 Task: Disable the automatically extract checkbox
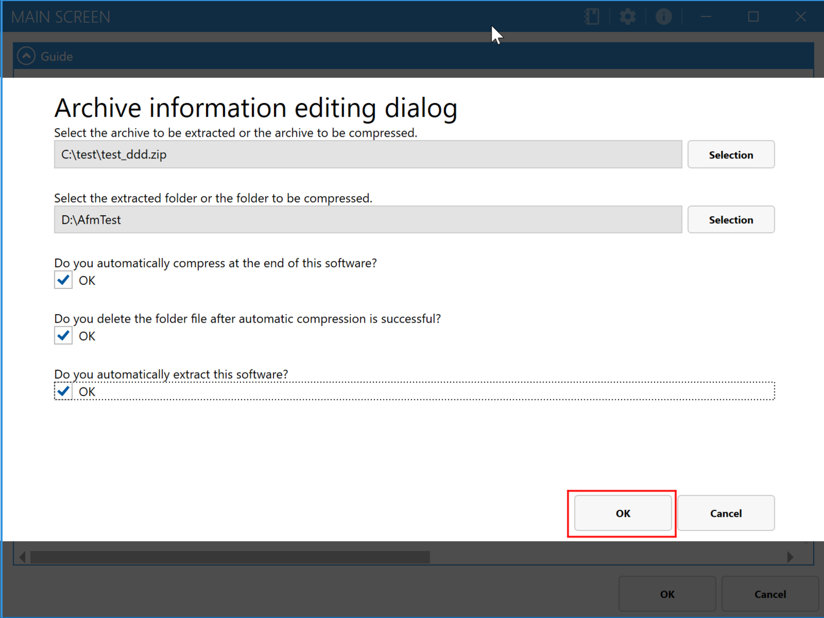coord(64,391)
